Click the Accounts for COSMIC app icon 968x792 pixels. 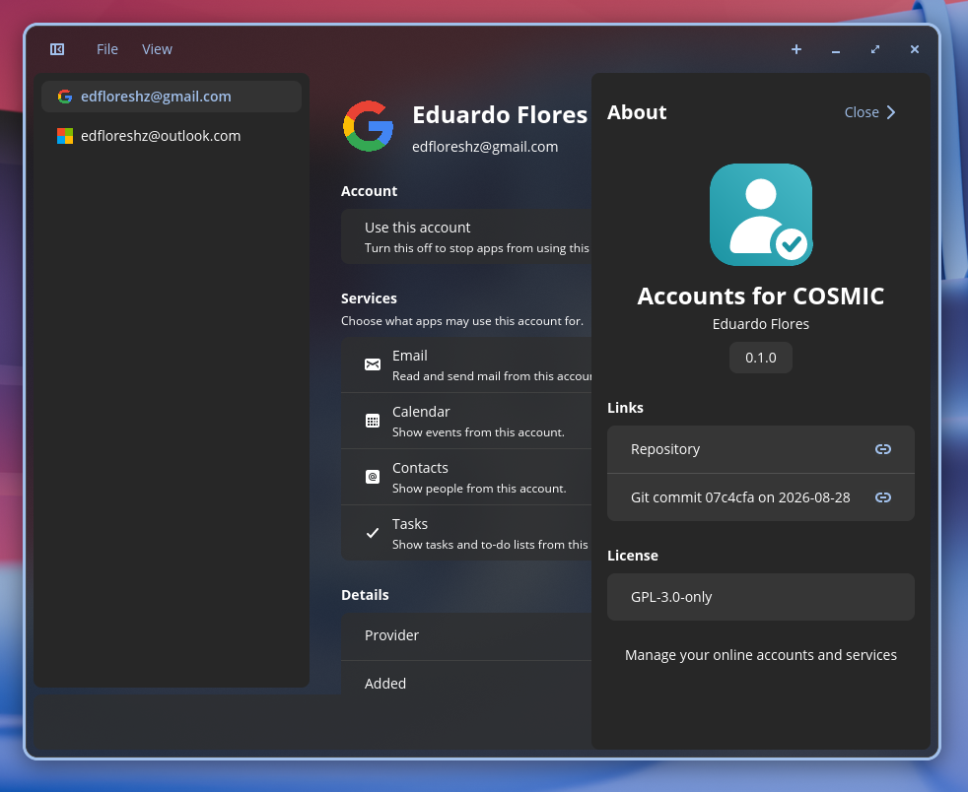tap(761, 215)
